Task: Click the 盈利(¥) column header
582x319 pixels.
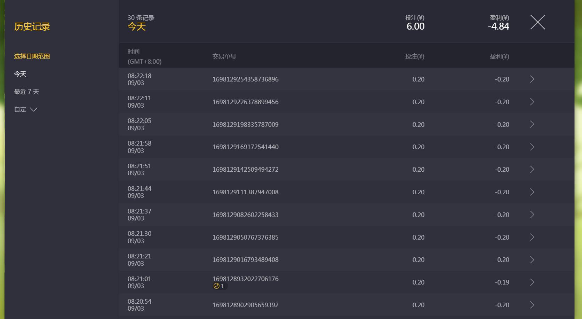Action: (x=499, y=56)
